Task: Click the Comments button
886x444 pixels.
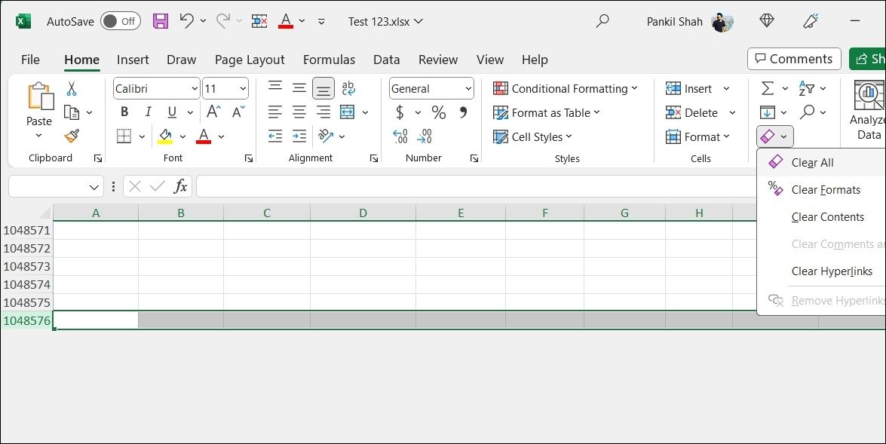Action: pos(793,59)
